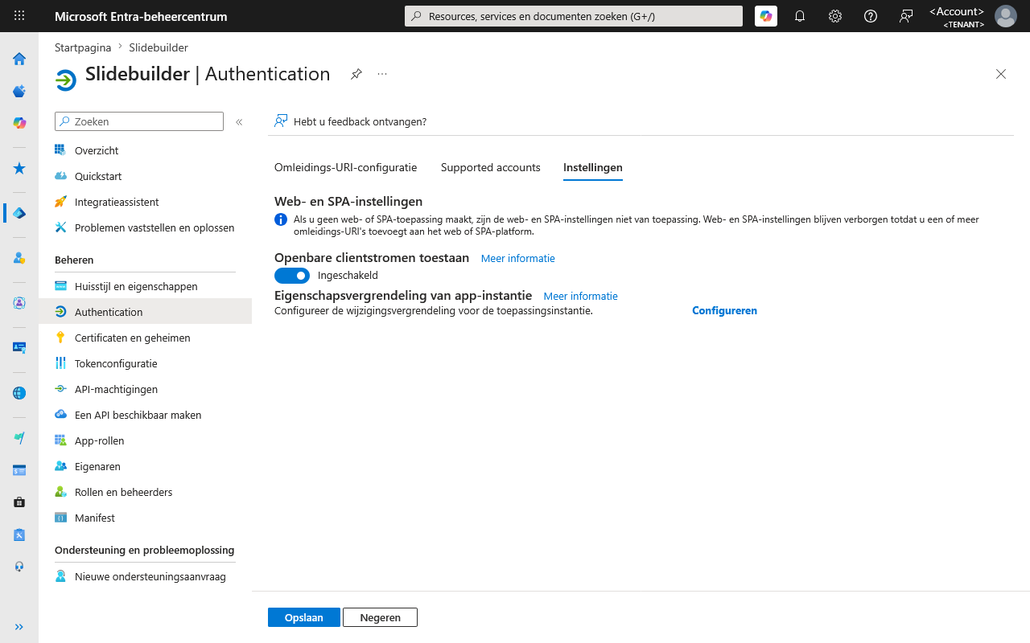Click the Certificaten en geheimen key icon

click(60, 338)
